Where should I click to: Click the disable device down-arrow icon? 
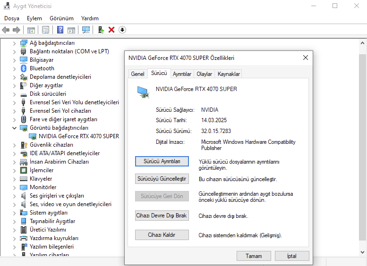[122, 30]
